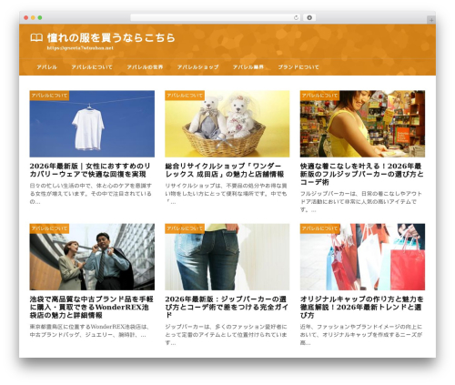Click the browser address bar field
Screen dimensions: 455x385
216,18
